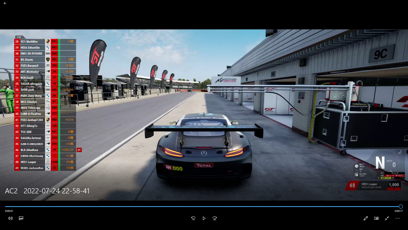This screenshot has height=230, width=408.
Task: Click leaderboard row SHSR.push
Action: pyautogui.click(x=45, y=90)
